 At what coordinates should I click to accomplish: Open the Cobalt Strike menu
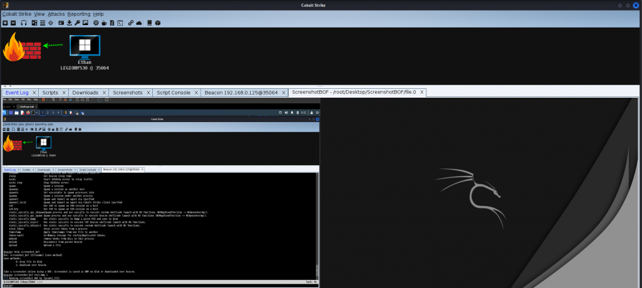(17, 14)
